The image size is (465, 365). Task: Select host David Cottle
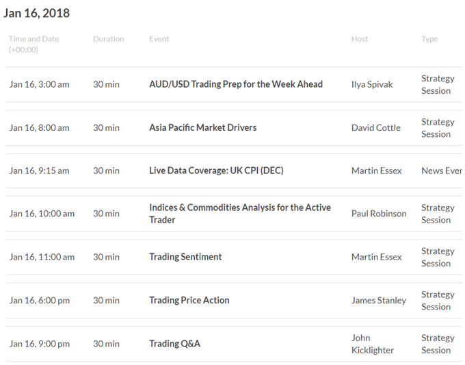click(x=376, y=127)
